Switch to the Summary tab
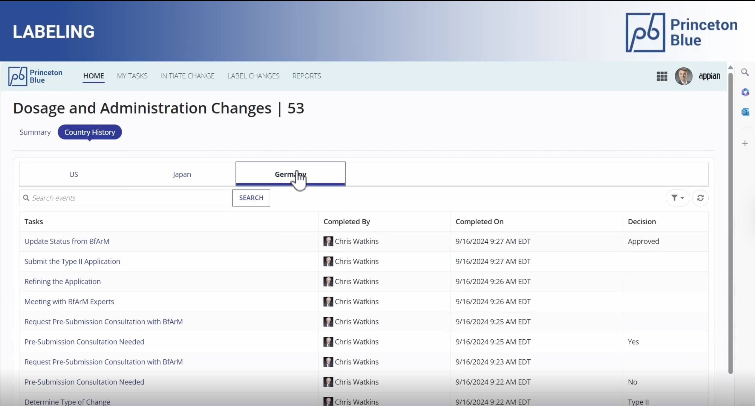The width and height of the screenshot is (755, 406). [35, 132]
